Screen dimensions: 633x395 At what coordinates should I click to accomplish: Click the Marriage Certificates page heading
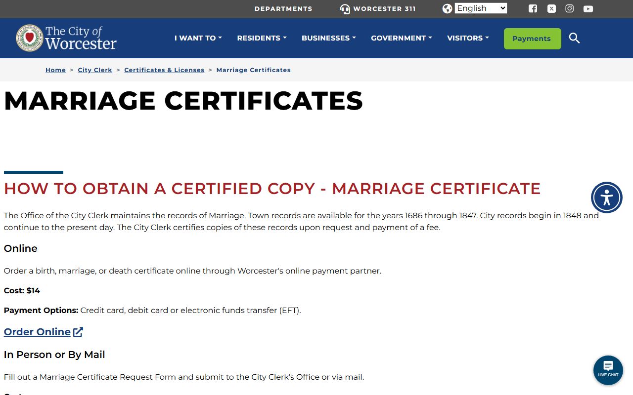183,101
